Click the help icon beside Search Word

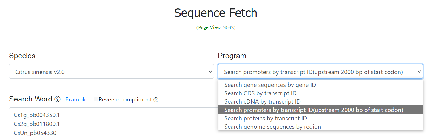(58, 99)
